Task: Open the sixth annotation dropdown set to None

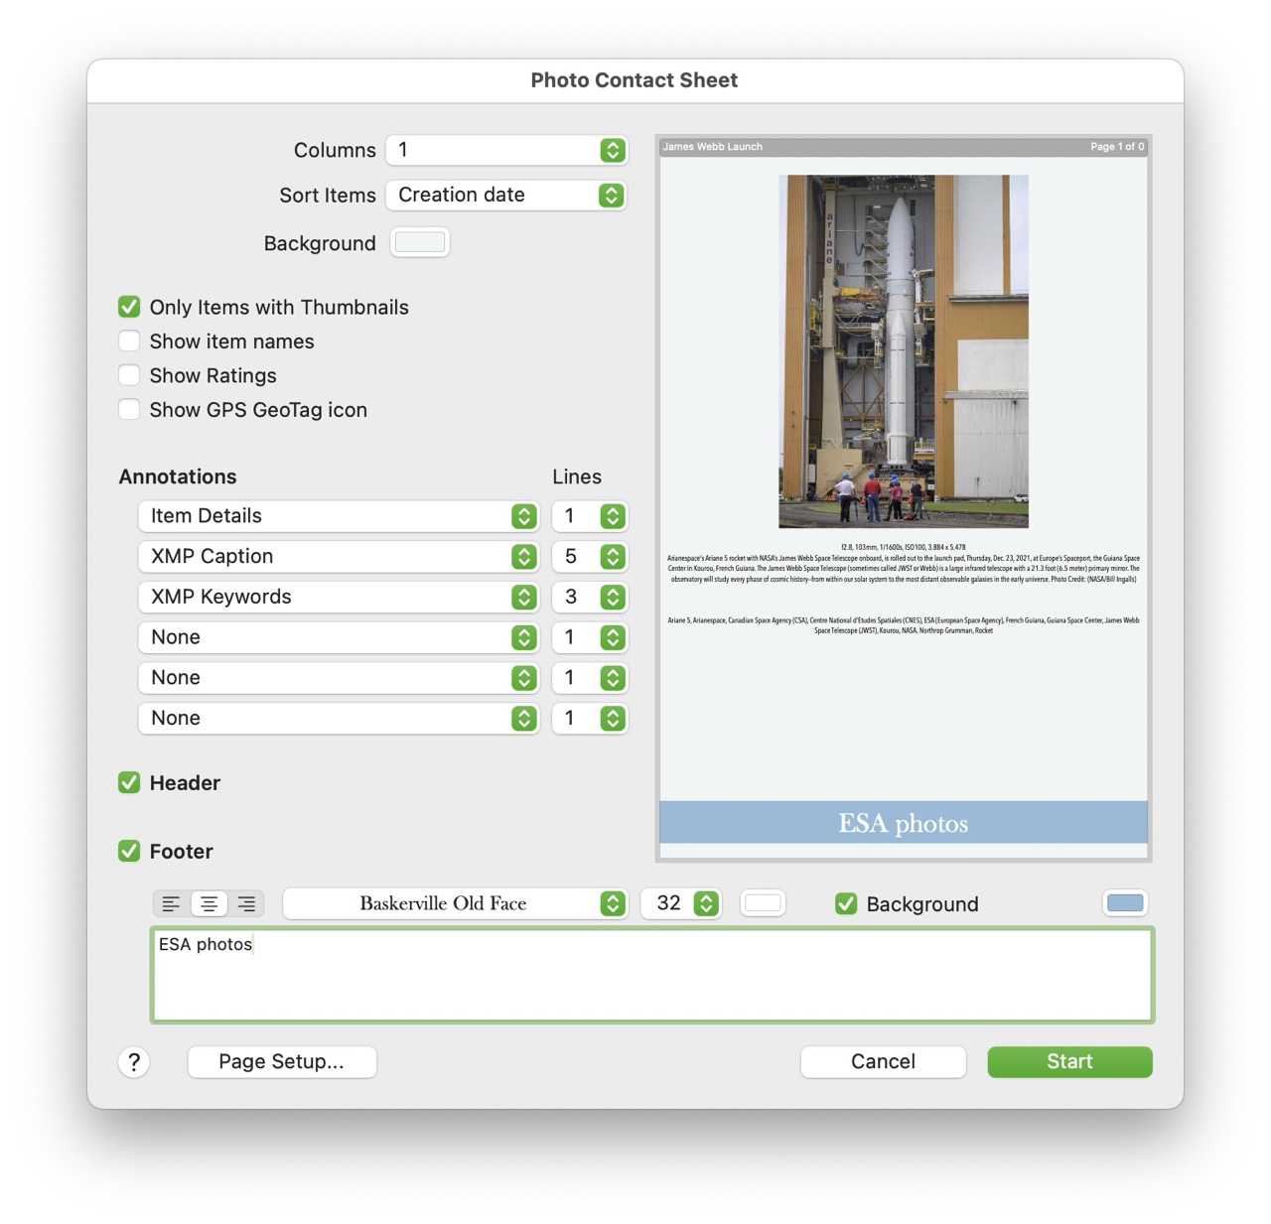Action: (x=339, y=718)
